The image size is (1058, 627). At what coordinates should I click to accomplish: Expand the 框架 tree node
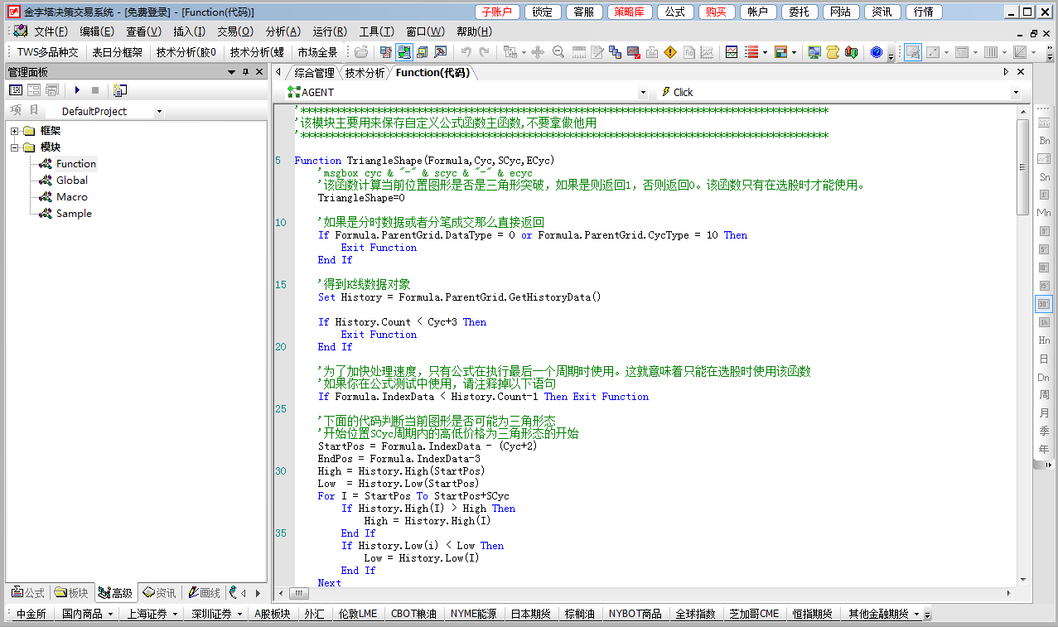(x=14, y=131)
